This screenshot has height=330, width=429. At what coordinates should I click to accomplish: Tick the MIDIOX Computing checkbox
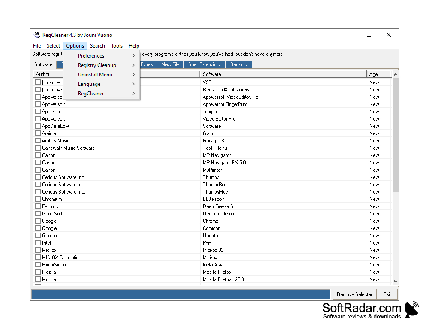click(x=38, y=258)
